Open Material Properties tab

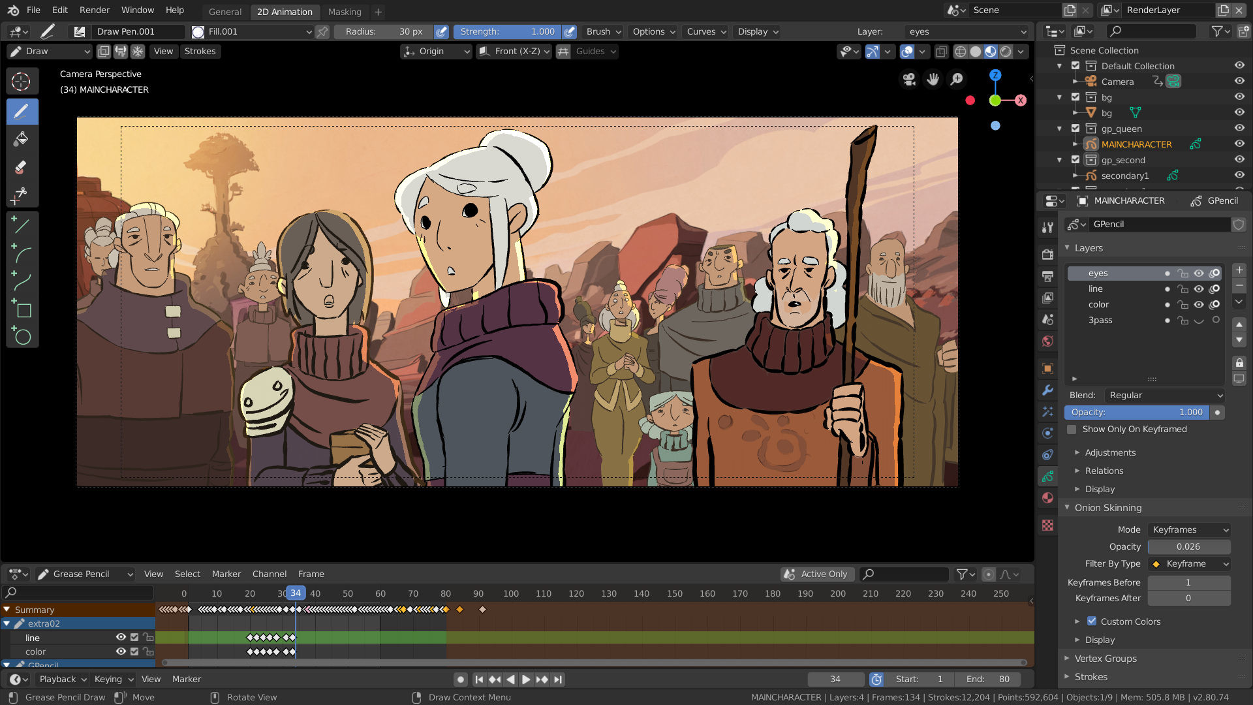(1047, 498)
